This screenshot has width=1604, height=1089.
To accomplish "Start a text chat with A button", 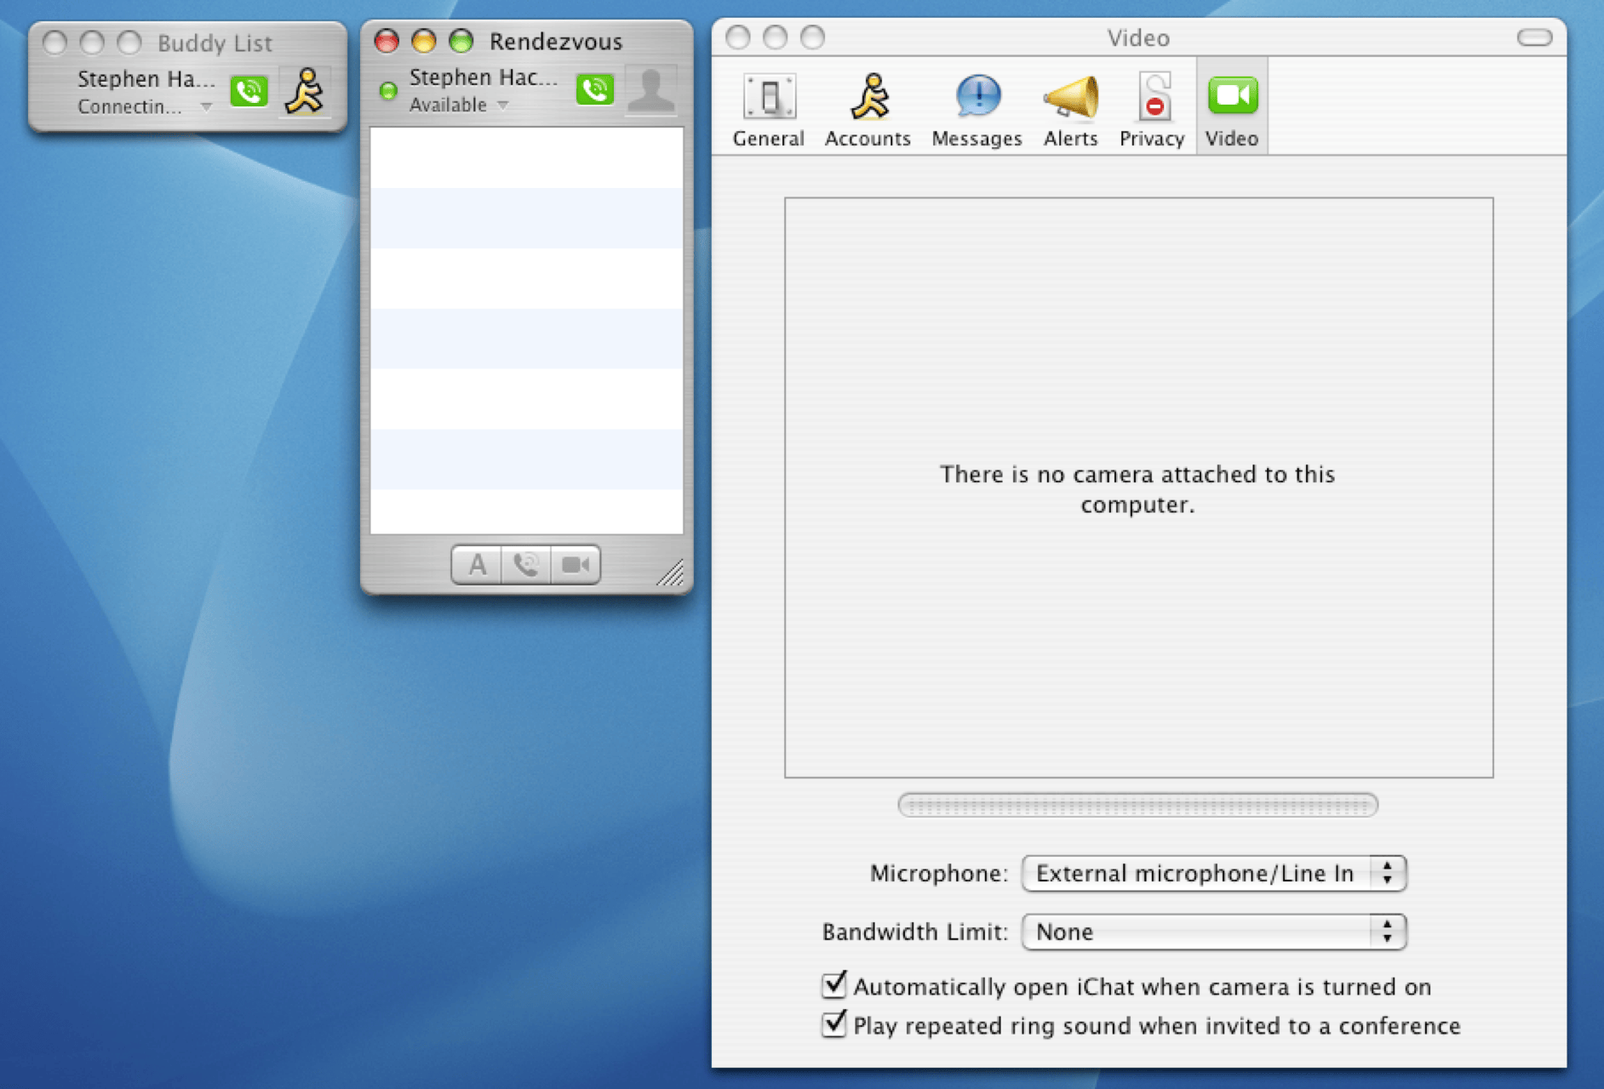I will (x=477, y=565).
